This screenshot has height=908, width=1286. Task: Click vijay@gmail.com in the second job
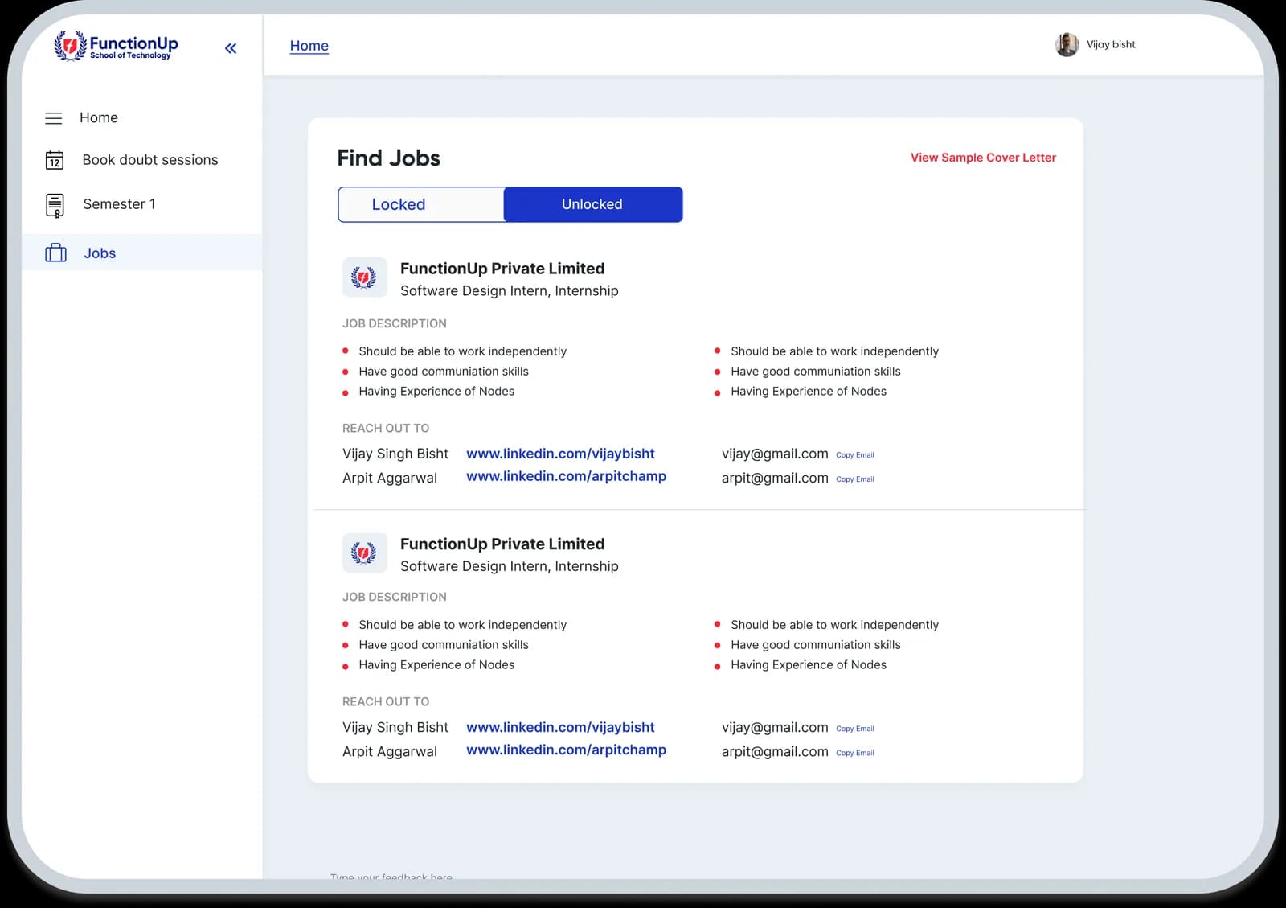click(775, 727)
